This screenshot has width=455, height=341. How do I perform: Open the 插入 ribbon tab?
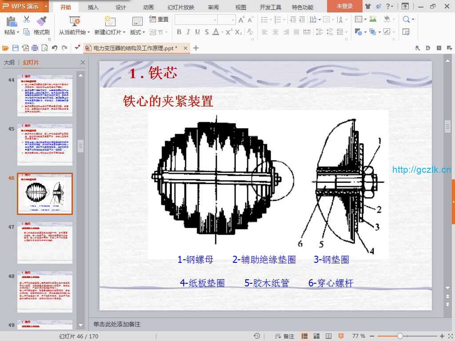tap(93, 7)
